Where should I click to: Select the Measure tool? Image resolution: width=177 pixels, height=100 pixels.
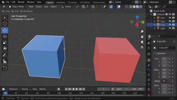5,61
